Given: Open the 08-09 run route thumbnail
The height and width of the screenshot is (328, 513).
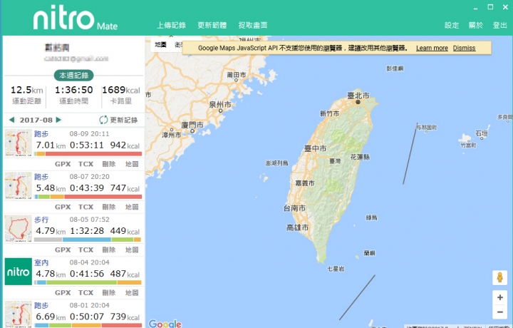Looking at the screenshot, I should pos(19,143).
